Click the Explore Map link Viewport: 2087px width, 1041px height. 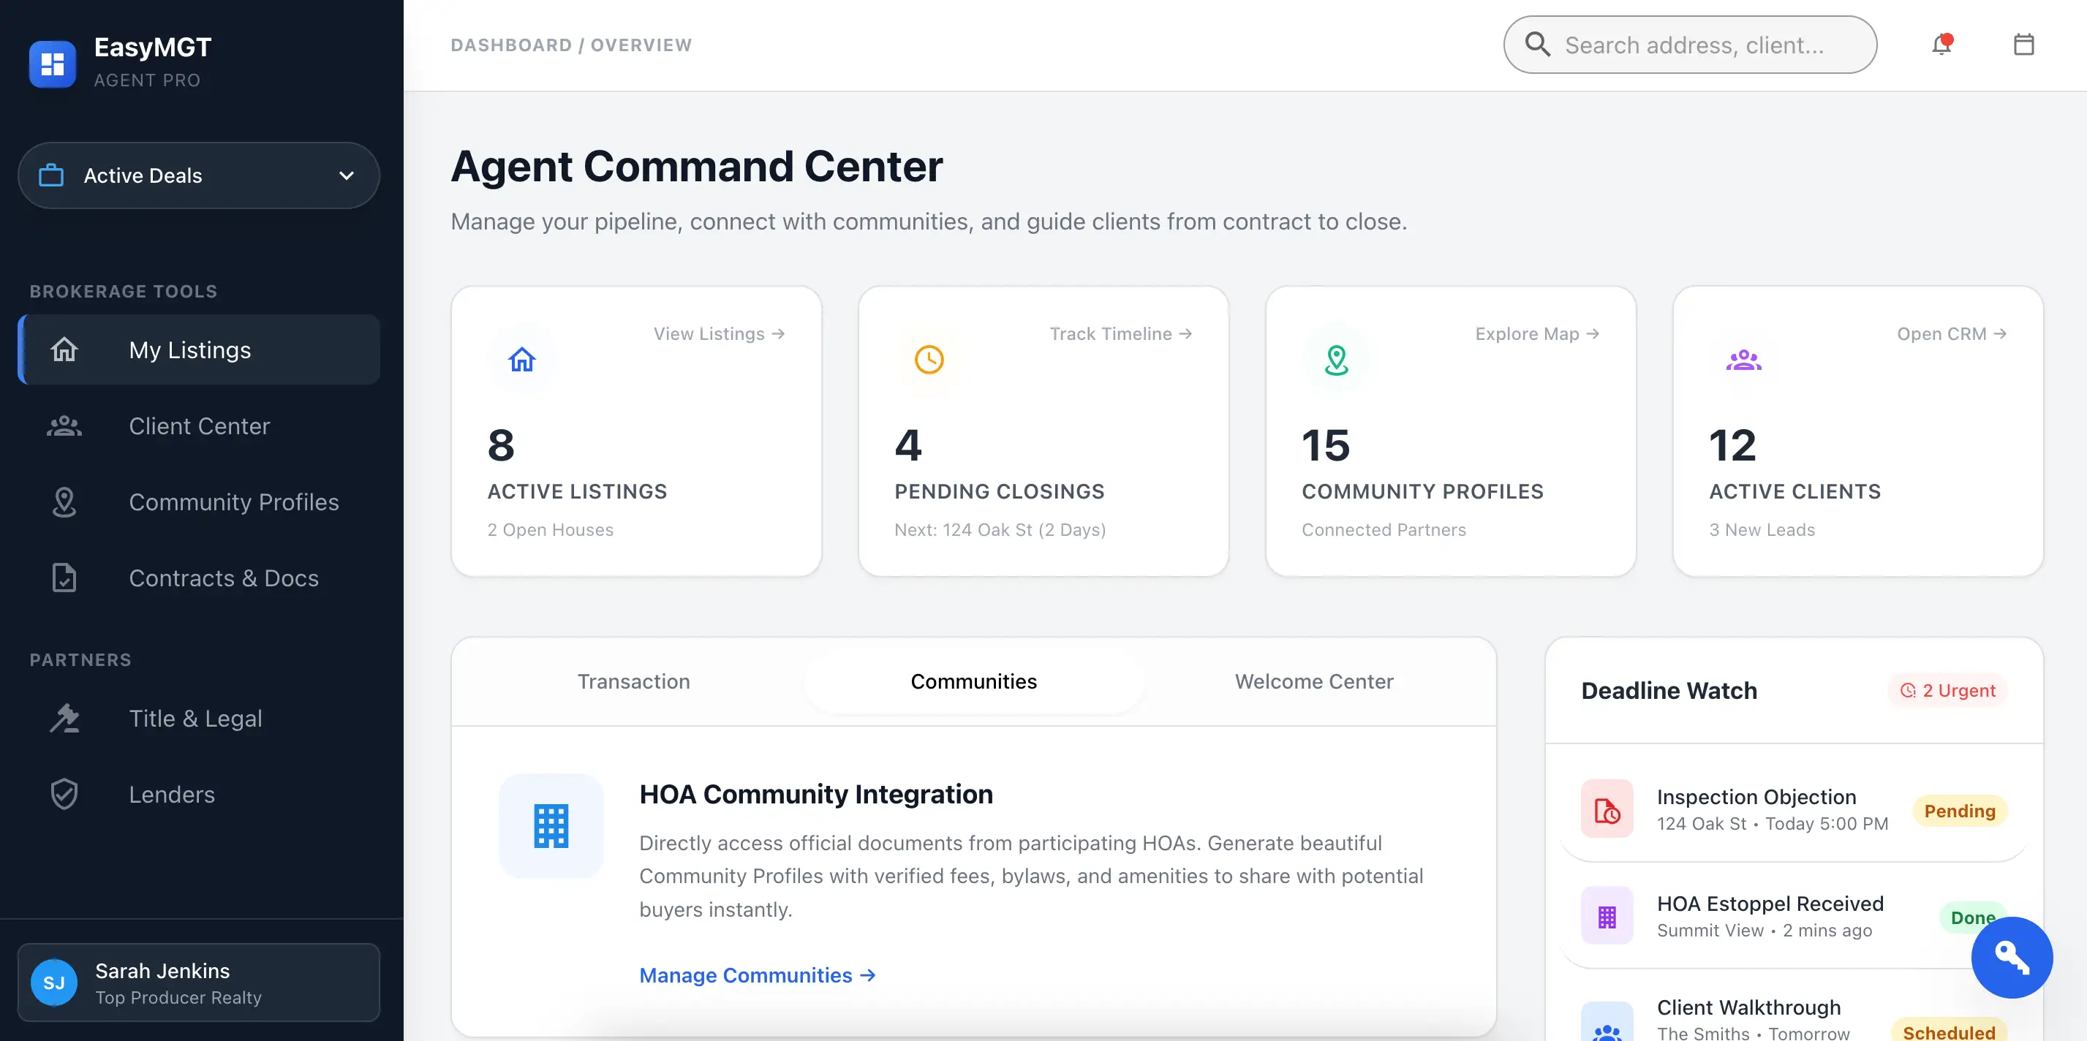[x=1536, y=334]
